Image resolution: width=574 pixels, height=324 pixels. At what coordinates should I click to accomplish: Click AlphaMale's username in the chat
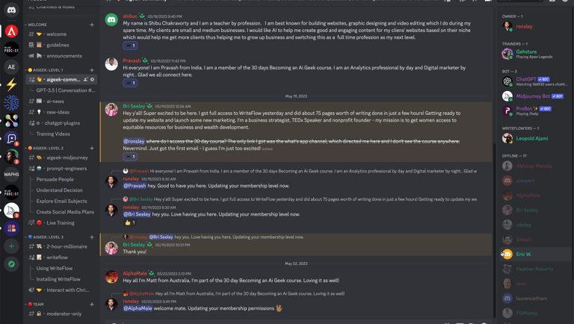[x=135, y=273]
